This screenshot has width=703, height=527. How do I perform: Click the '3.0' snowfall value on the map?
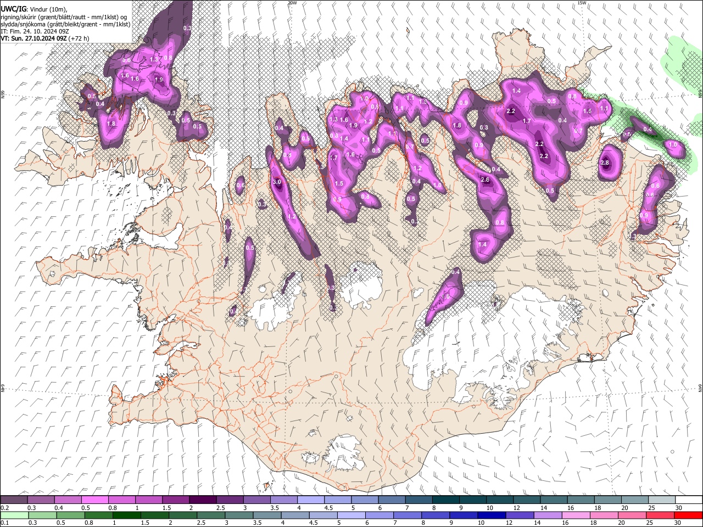[x=277, y=182]
